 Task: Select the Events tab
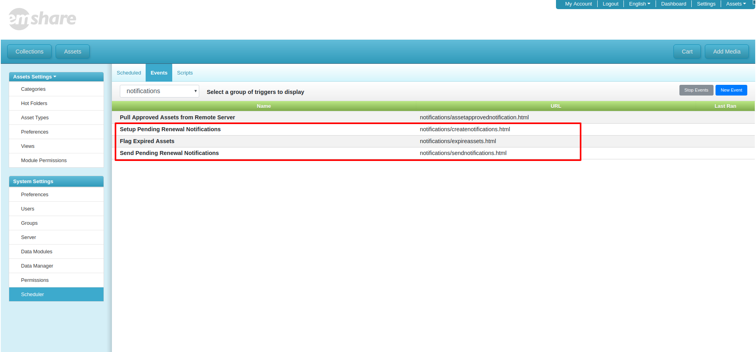coord(159,73)
